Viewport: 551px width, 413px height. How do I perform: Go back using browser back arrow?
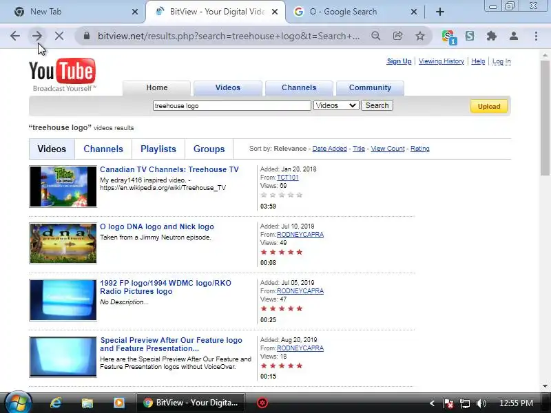click(x=14, y=36)
